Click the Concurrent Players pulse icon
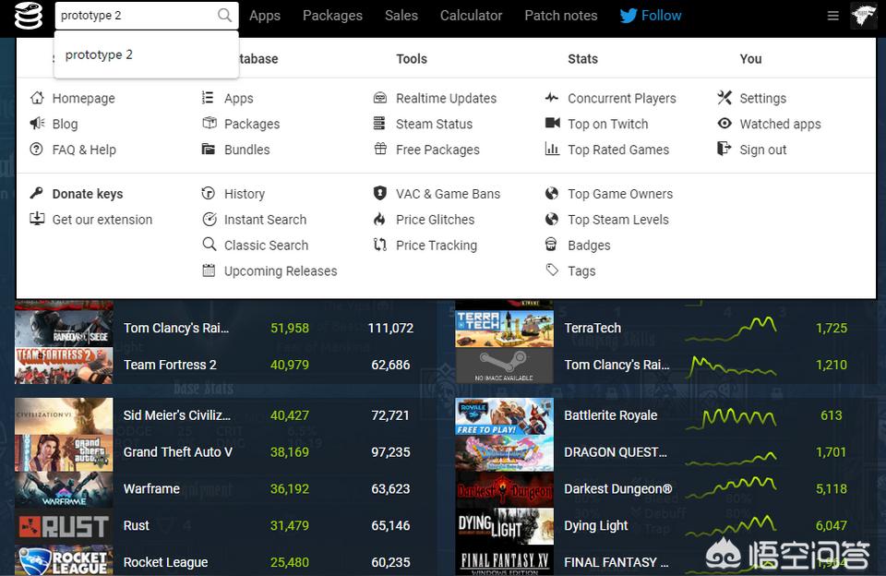The image size is (886, 576). click(552, 97)
